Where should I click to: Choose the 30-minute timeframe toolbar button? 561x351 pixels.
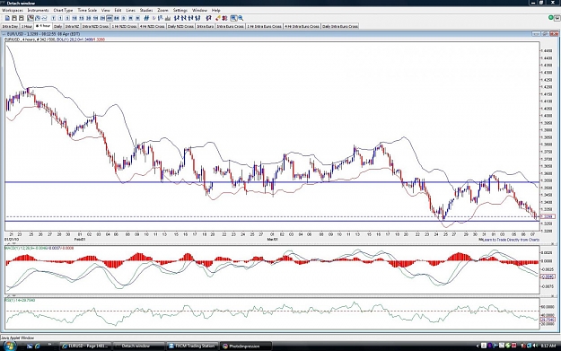(88, 18)
